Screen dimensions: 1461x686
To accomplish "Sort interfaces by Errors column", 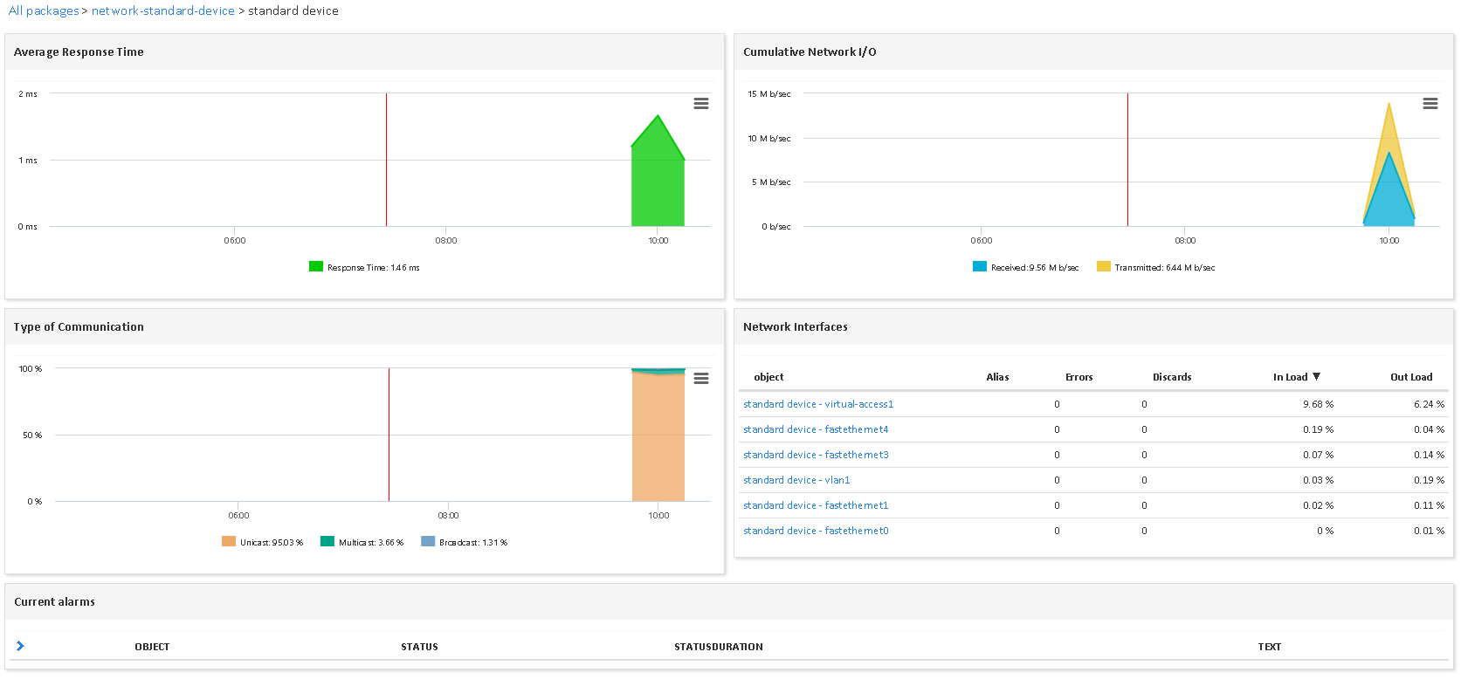I will click(1079, 377).
